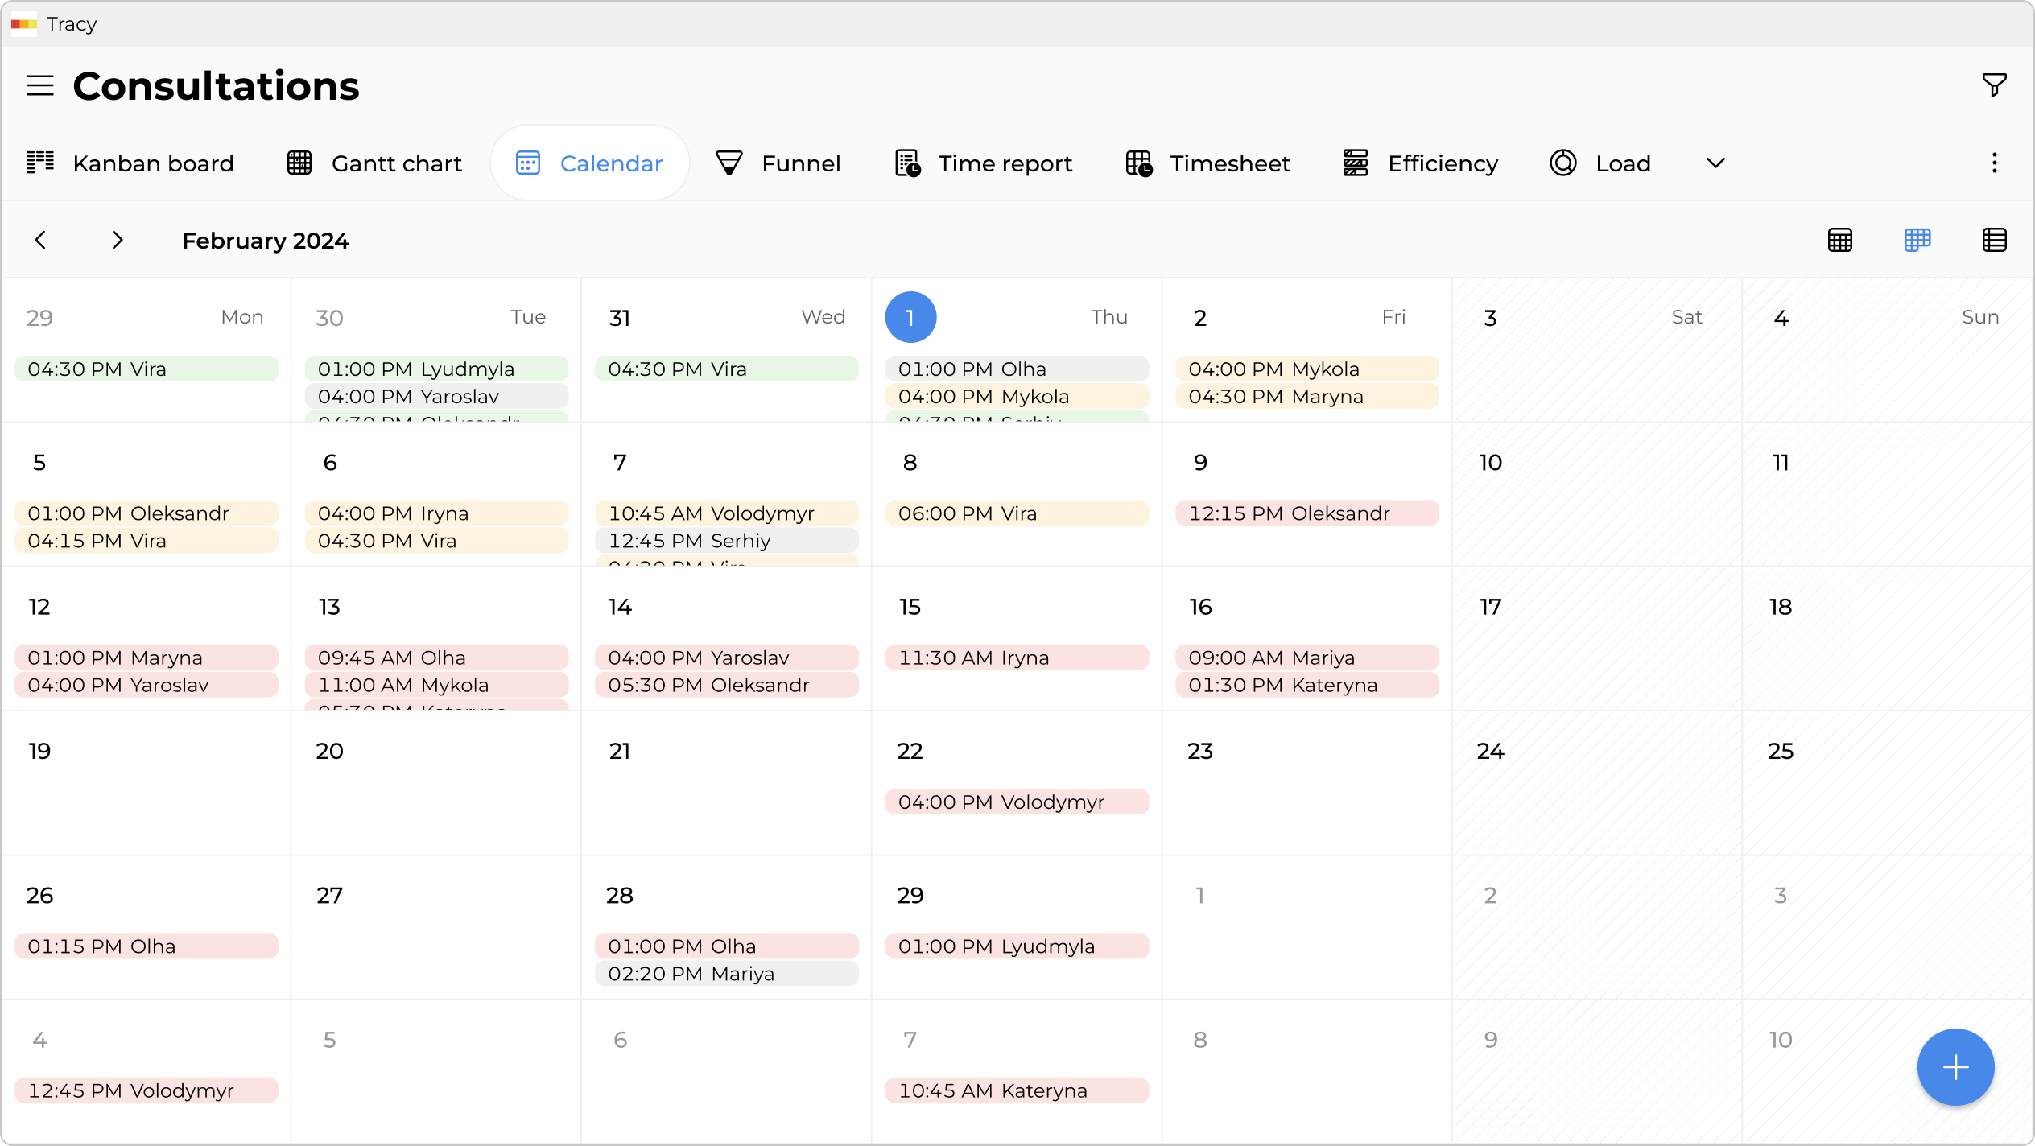Select the green Vira 04:30 PM event
Viewport: 2035px width, 1146px height.
coord(146,369)
